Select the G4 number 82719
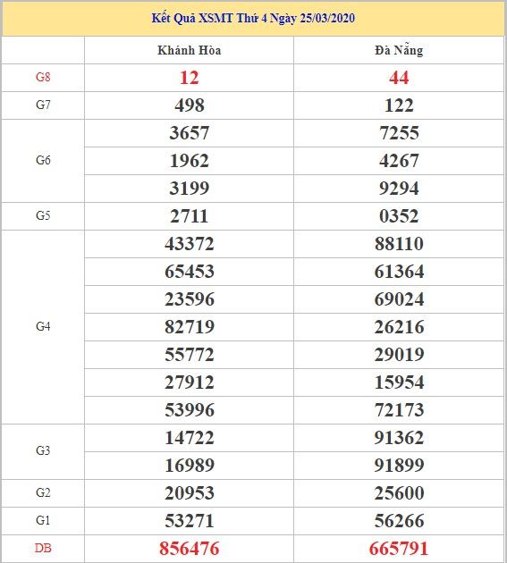The height and width of the screenshot is (563, 507). [190, 327]
